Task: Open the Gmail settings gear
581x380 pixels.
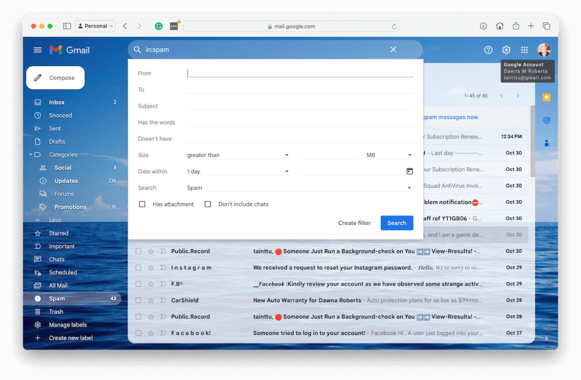Action: pos(506,50)
